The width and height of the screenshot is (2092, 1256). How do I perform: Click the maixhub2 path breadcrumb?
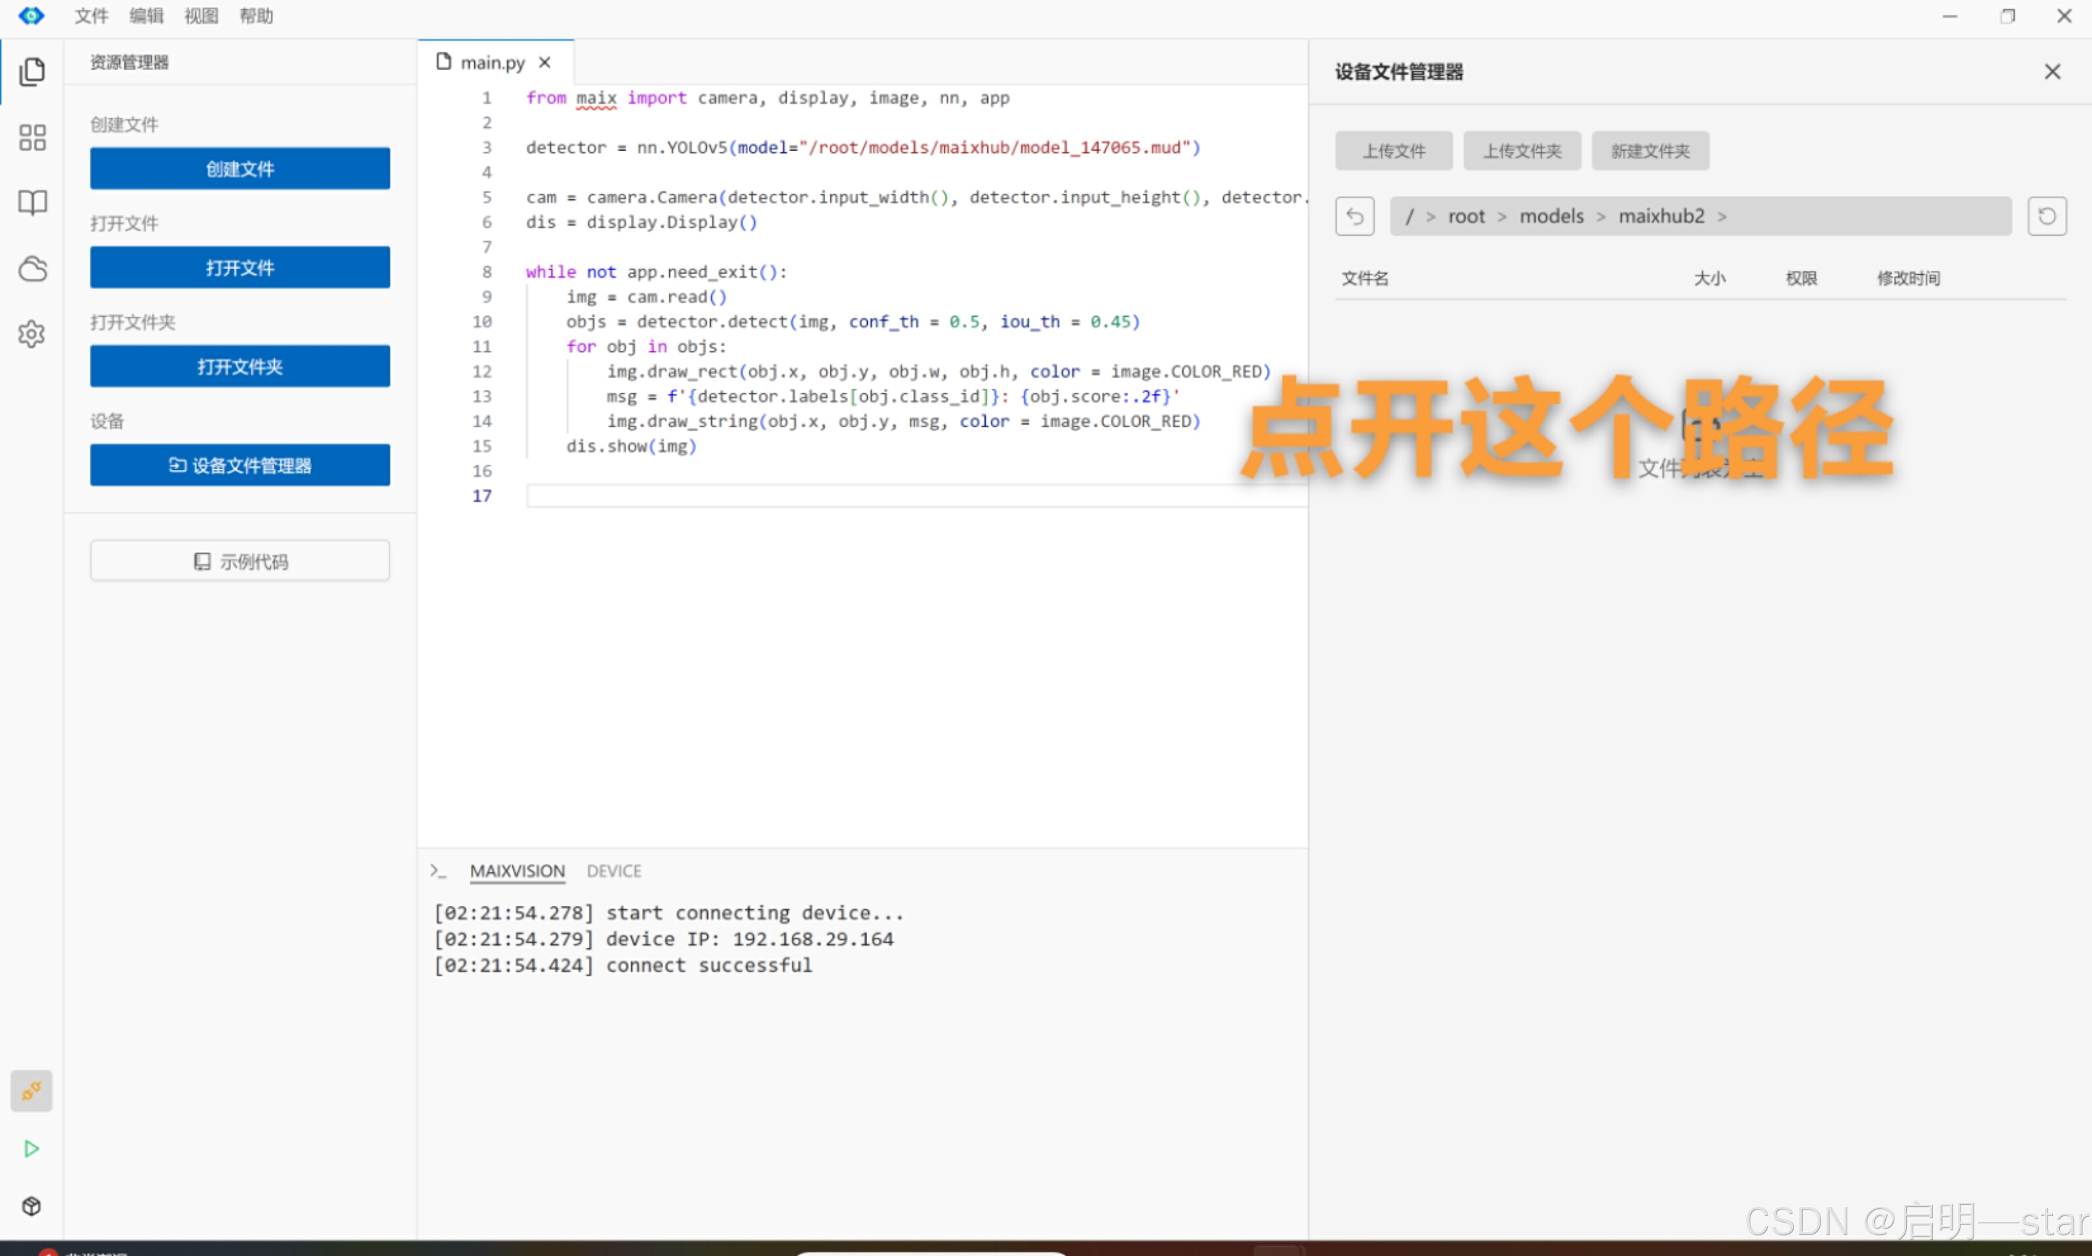click(x=1661, y=217)
